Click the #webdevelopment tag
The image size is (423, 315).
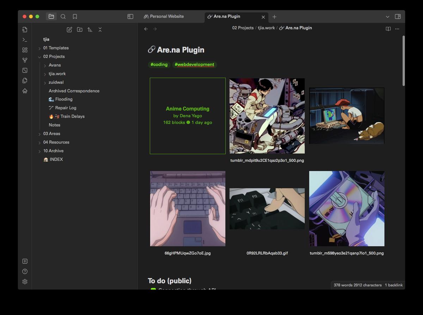tap(194, 64)
